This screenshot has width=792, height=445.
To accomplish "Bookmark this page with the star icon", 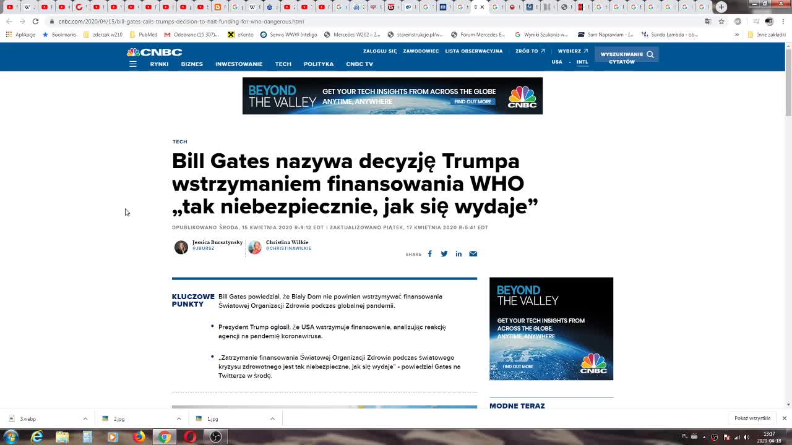I will pos(721,21).
